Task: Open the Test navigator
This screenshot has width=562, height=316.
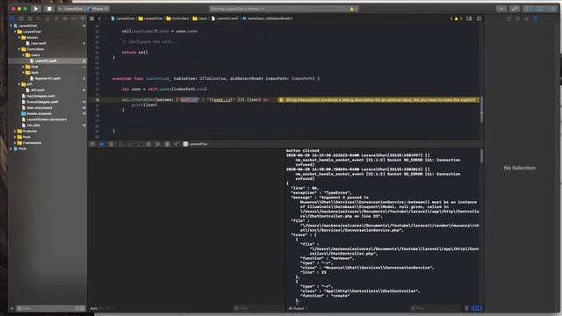Action: 56,18
